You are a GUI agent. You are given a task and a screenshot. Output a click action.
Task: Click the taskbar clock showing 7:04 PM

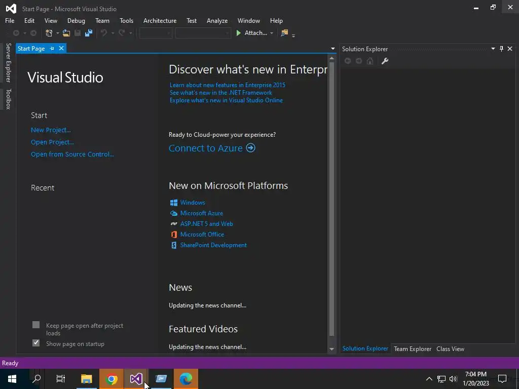coord(475,379)
